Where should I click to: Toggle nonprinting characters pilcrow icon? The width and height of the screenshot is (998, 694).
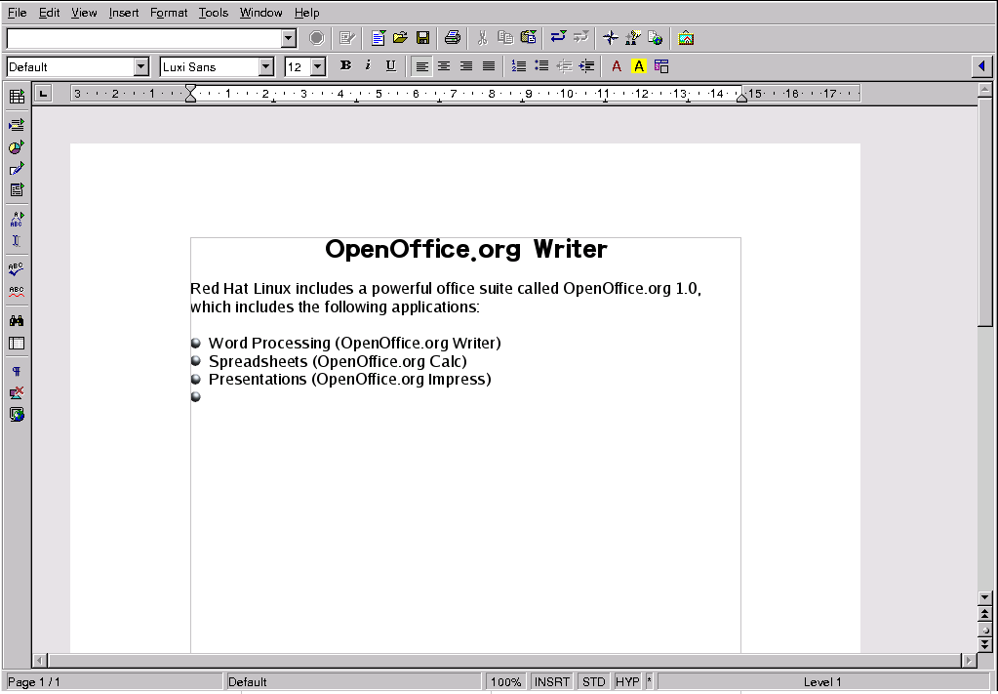(x=16, y=371)
